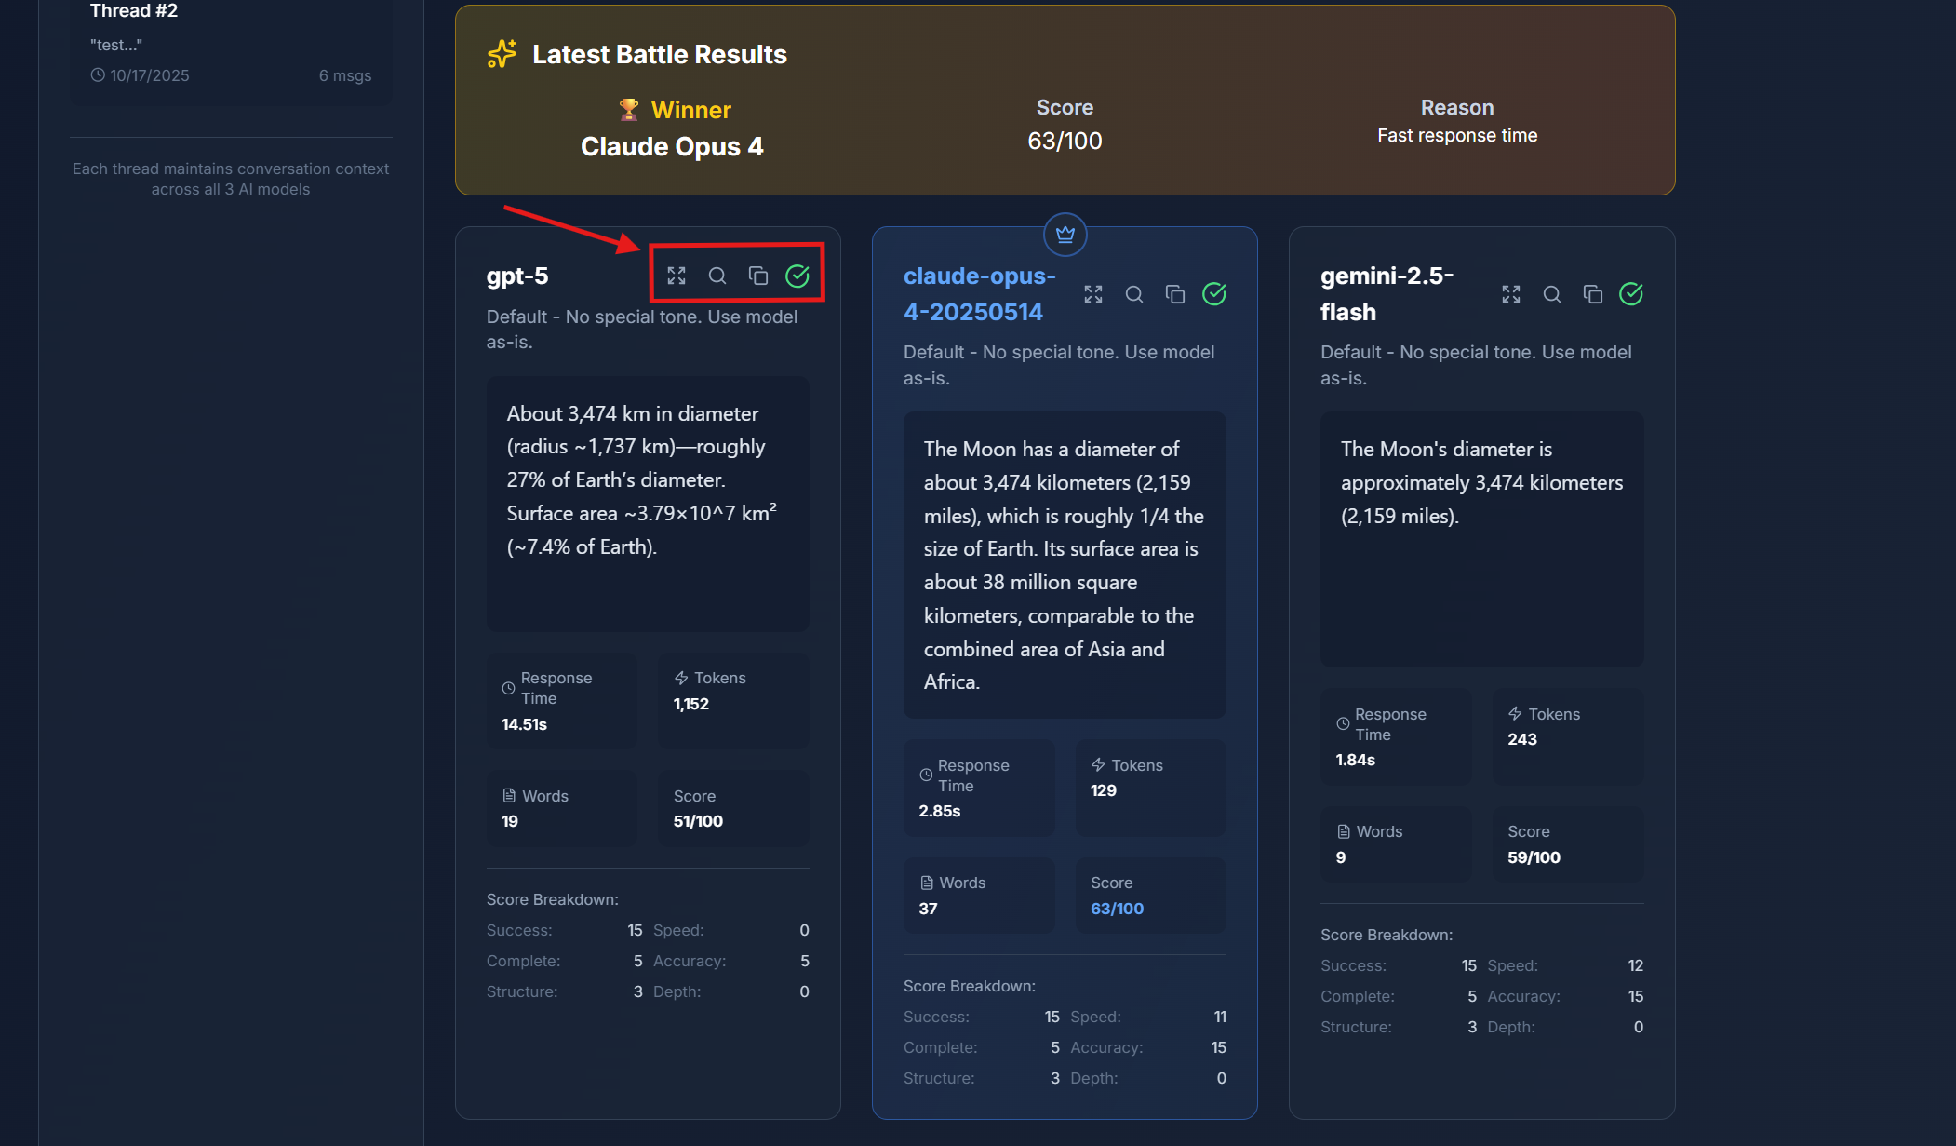Expand the gemini-2.5-flash response fullscreen
The image size is (1956, 1146).
[1511, 294]
